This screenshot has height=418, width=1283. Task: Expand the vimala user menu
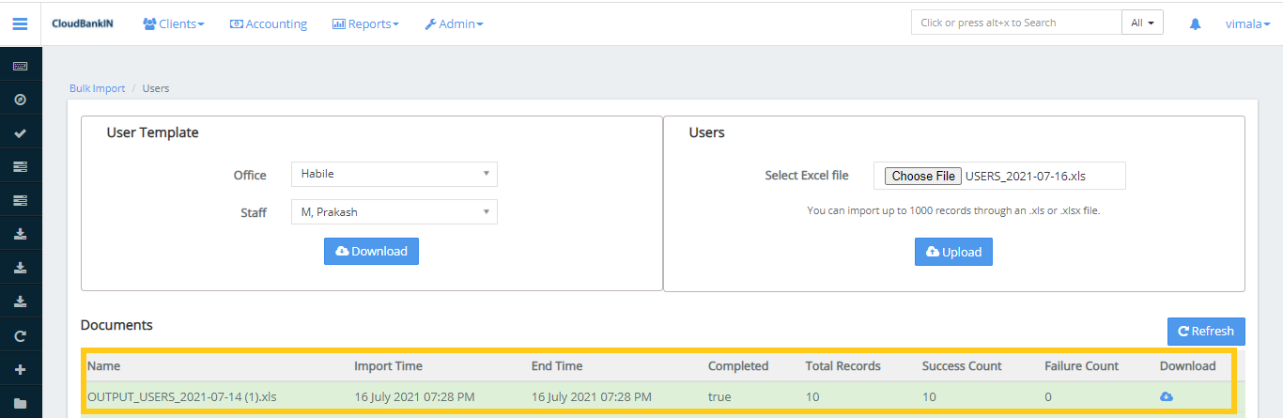pyautogui.click(x=1247, y=23)
